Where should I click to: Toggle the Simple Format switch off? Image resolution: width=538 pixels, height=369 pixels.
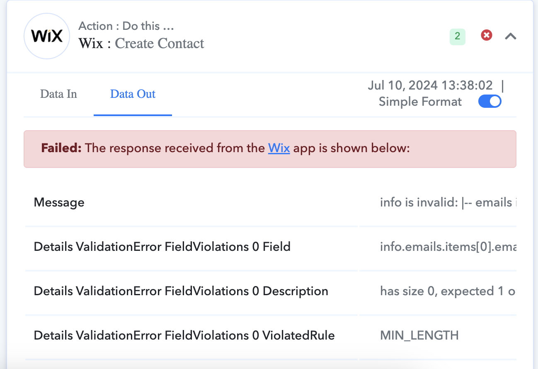pyautogui.click(x=490, y=101)
